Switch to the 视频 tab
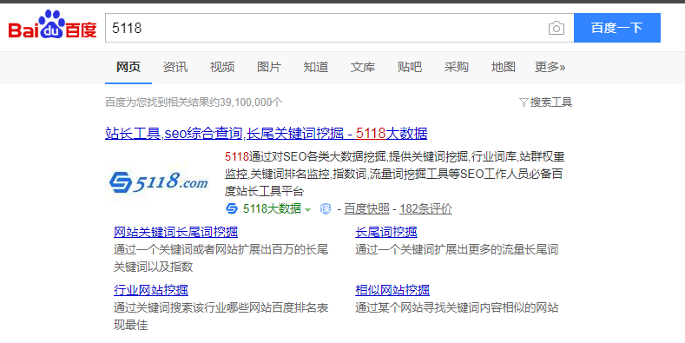The image size is (685, 343). (x=222, y=67)
